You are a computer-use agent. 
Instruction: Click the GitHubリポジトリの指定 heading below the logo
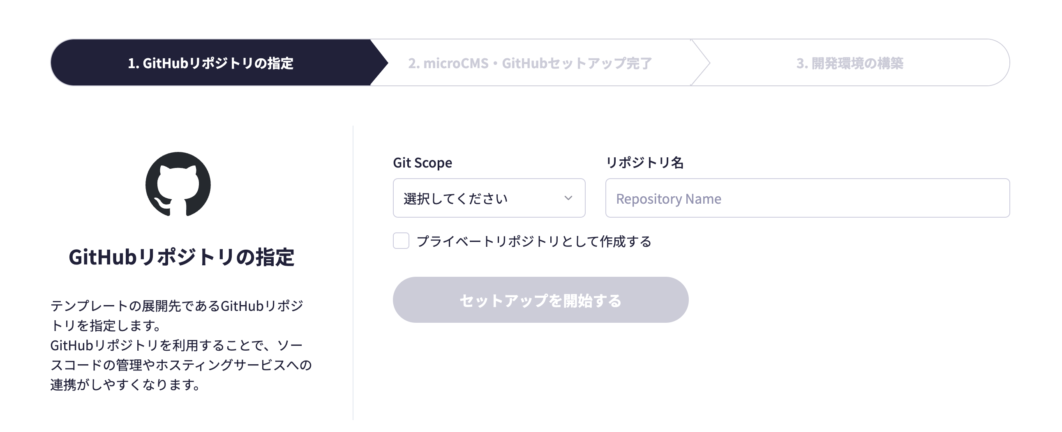[181, 257]
